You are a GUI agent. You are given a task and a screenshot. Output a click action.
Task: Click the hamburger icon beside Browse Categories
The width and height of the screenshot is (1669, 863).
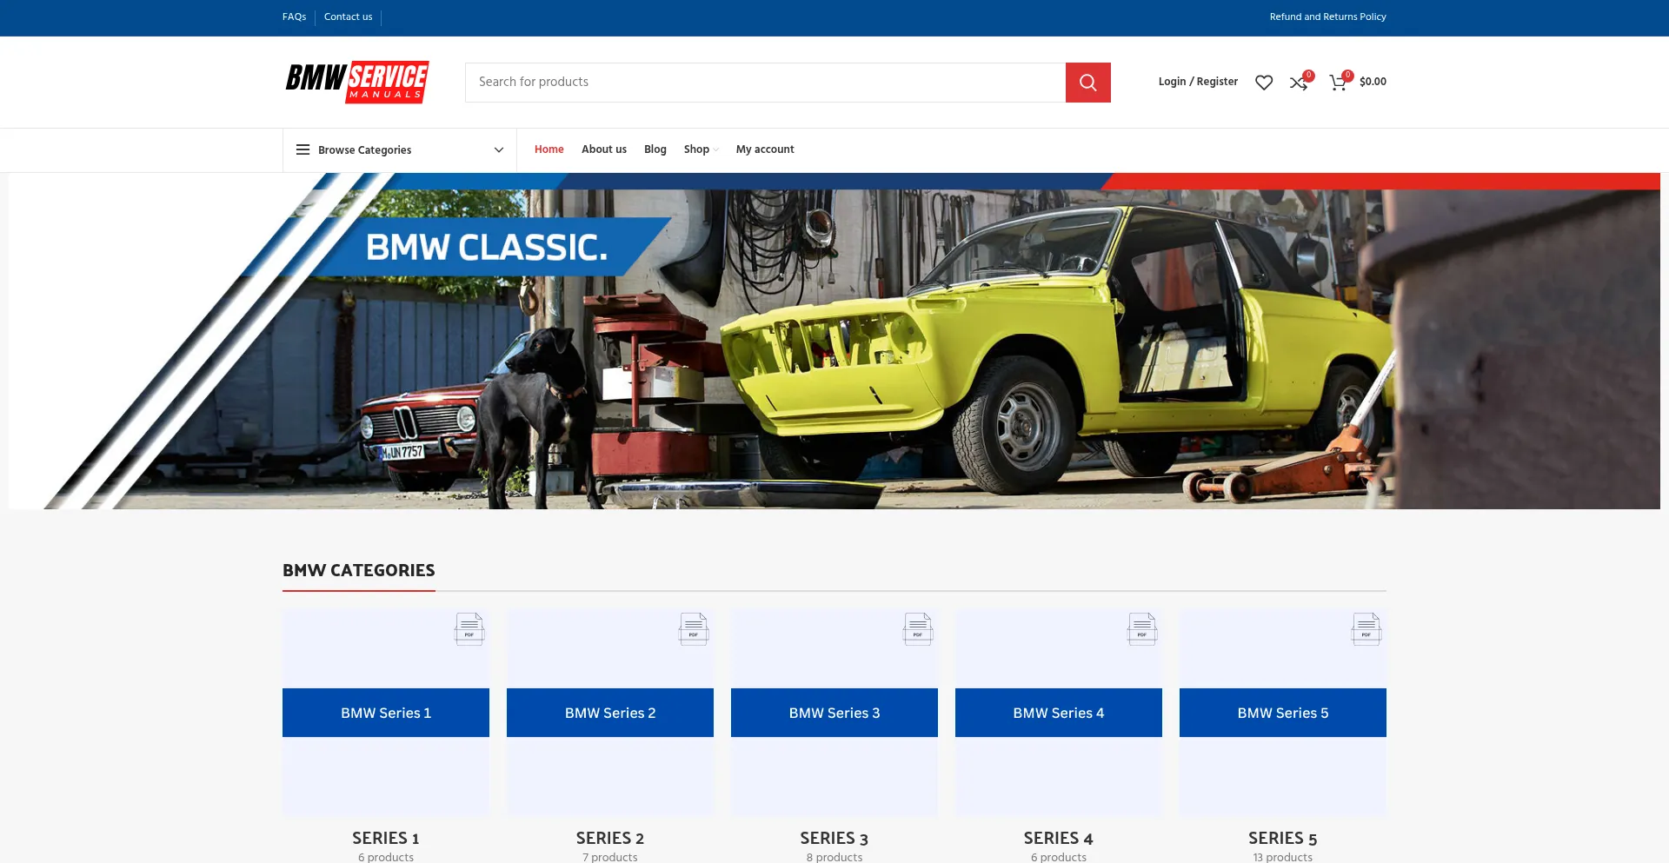(x=303, y=149)
